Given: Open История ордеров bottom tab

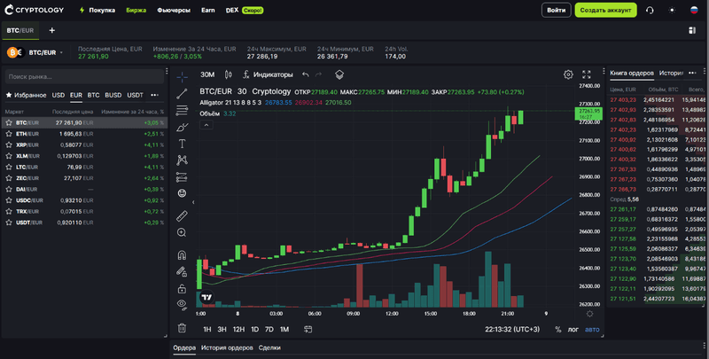Looking at the screenshot, I should click(x=227, y=347).
